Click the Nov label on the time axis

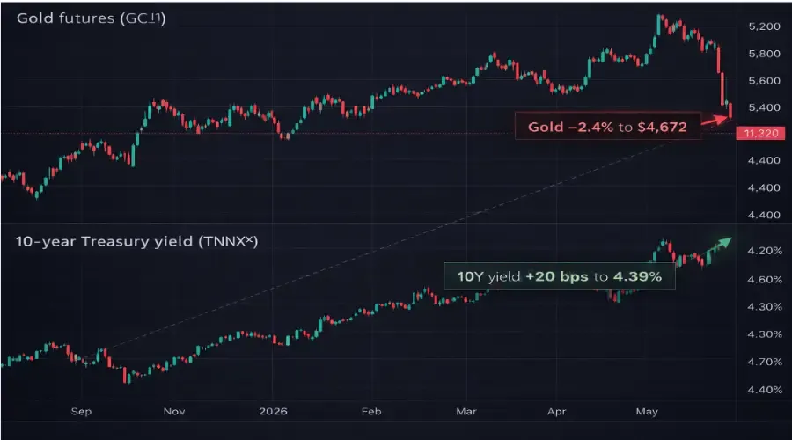click(x=174, y=411)
